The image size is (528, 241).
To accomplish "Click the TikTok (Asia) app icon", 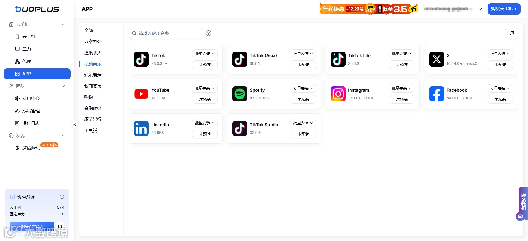I will [240, 59].
